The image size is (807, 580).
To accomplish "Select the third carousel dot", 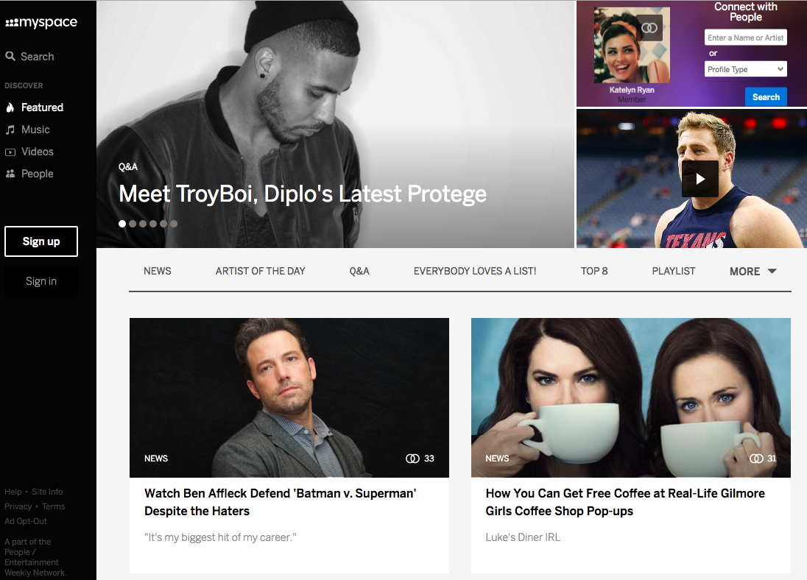I will click(143, 224).
